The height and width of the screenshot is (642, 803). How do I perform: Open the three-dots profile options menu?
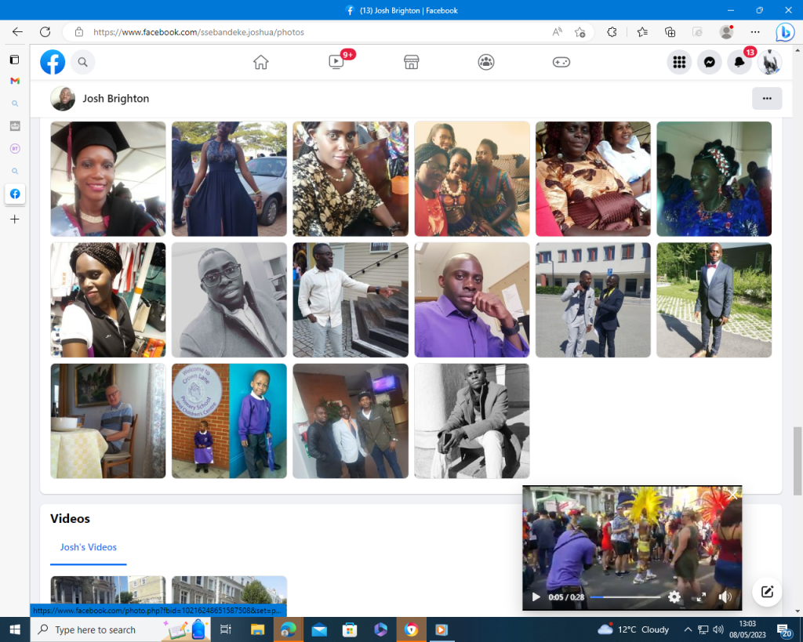[767, 98]
